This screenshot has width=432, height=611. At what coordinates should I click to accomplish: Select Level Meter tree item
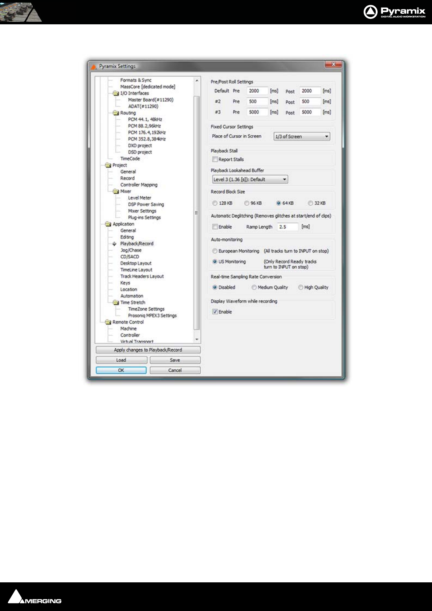(139, 198)
